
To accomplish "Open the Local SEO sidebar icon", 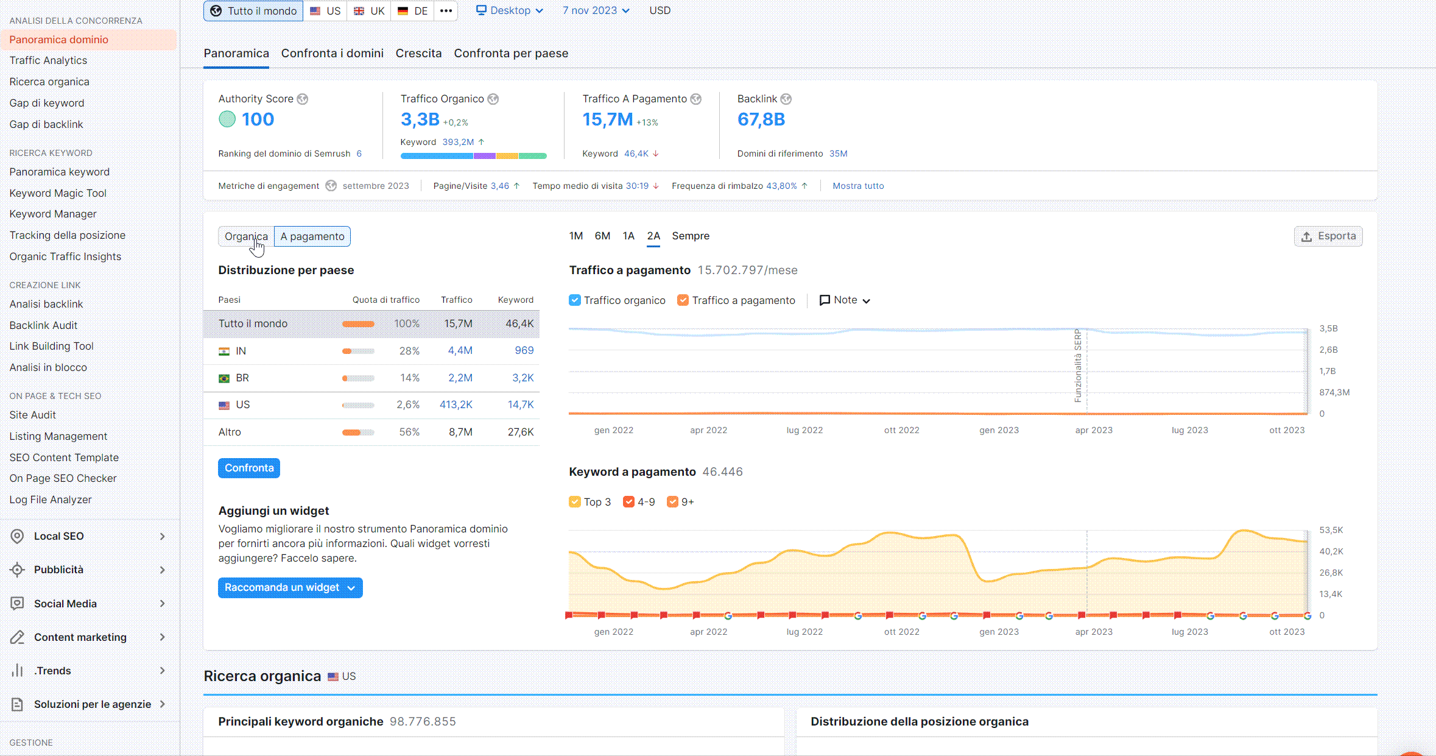I will (16, 536).
